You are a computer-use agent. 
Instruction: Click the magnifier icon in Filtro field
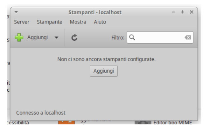(x=132, y=37)
